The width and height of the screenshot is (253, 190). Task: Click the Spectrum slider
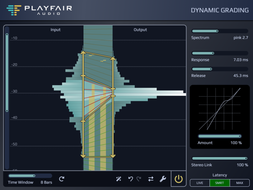(219, 31)
